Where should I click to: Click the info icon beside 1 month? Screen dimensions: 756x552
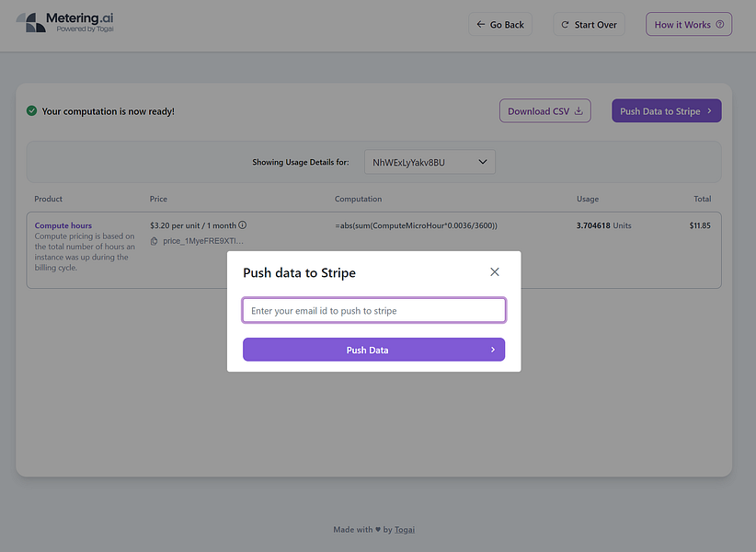coord(243,225)
